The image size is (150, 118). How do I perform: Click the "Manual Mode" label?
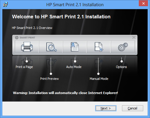point(99,79)
